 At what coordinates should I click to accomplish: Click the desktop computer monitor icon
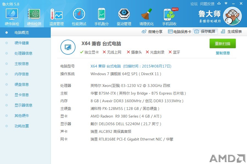tap(68, 47)
